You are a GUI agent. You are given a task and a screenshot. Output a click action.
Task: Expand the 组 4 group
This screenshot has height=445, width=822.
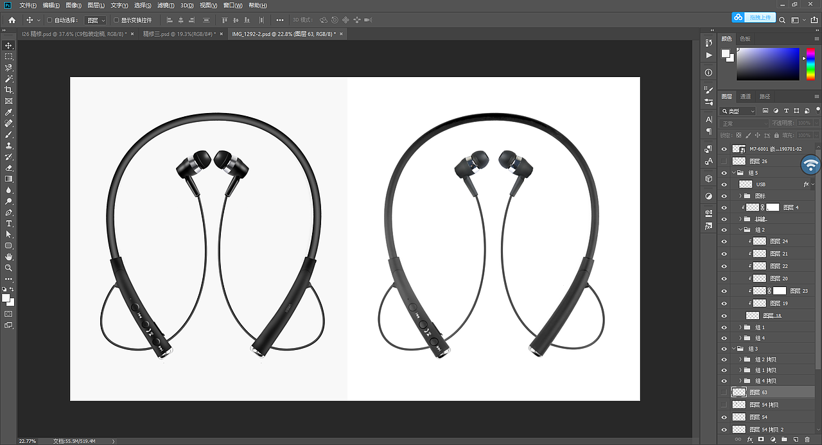(x=740, y=338)
